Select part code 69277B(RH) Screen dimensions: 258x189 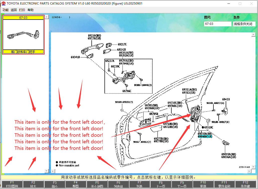[161, 139]
